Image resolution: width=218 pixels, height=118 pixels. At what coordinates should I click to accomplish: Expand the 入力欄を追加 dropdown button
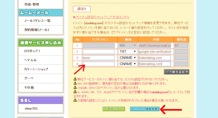pyautogui.click(x=177, y=72)
